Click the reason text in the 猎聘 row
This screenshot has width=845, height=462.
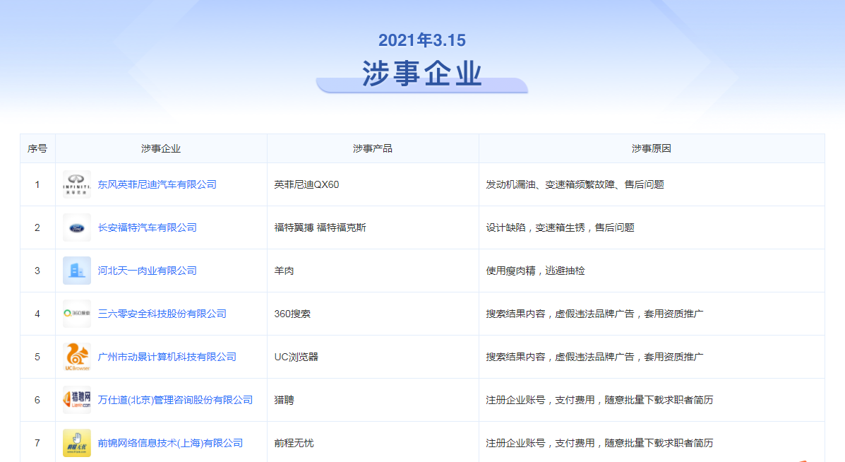click(x=599, y=400)
